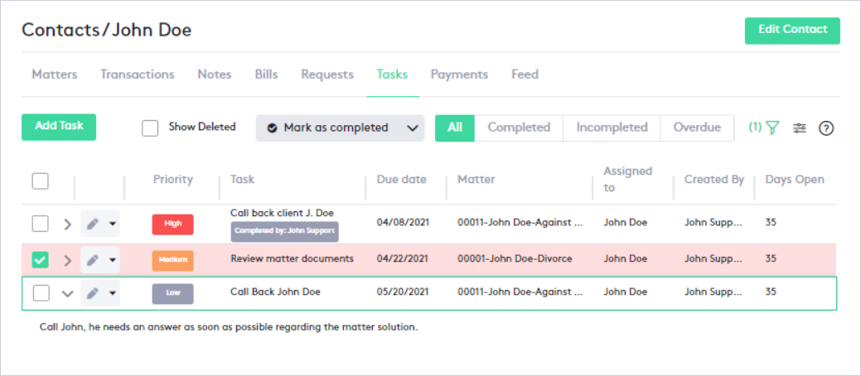This screenshot has width=861, height=376.
Task: Click the green filter funnel icon
Action: (772, 128)
